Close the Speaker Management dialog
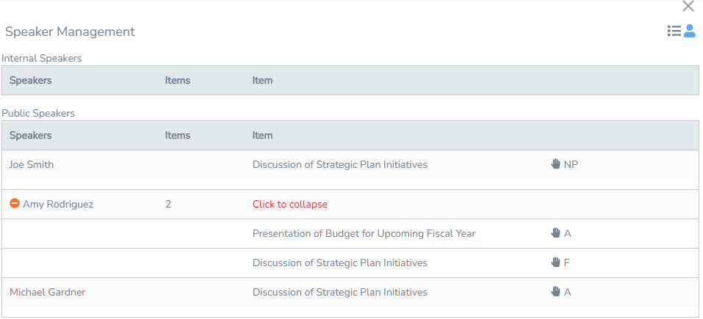This screenshot has width=703, height=319. click(x=688, y=7)
